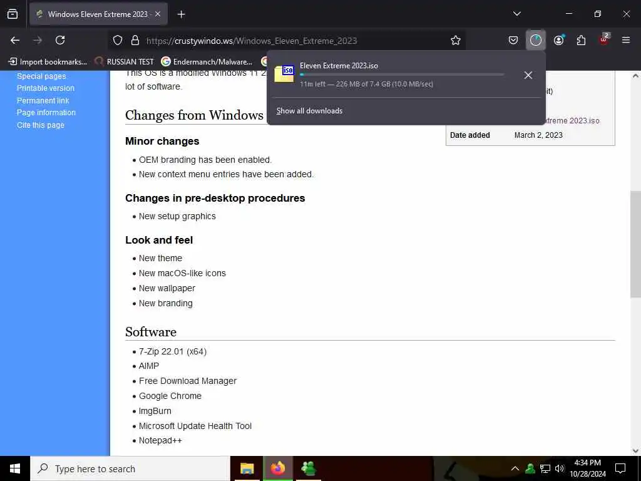Open Special pages sidebar link
The image size is (641, 481).
(x=41, y=76)
